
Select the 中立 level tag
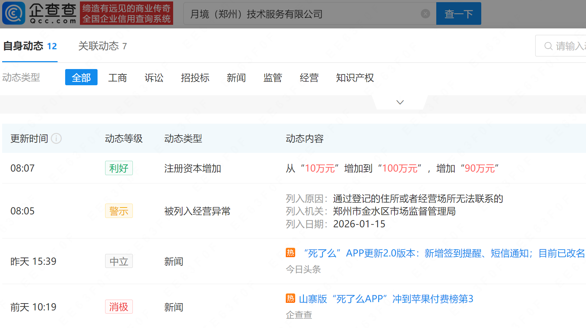point(119,261)
